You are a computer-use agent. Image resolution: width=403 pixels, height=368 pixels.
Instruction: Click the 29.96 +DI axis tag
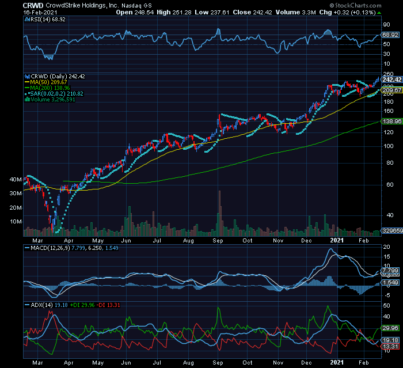tap(390, 328)
